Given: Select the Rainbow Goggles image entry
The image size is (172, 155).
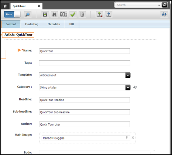Looking at the screenshot, I should pyautogui.click(x=86, y=138).
